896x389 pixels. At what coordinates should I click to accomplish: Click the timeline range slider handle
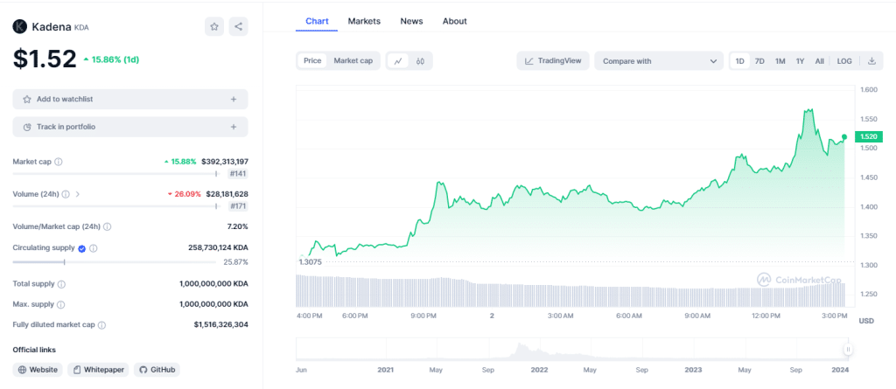click(x=847, y=350)
